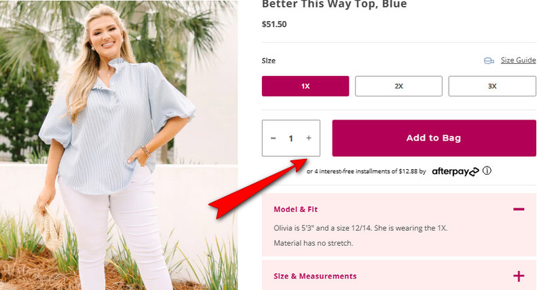Image resolution: width=543 pixels, height=290 pixels.
Task: Click the interest-free installments text
Action: [366, 171]
